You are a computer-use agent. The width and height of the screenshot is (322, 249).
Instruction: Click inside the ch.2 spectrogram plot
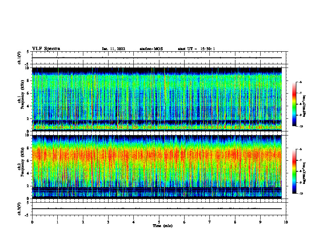tap(157, 167)
